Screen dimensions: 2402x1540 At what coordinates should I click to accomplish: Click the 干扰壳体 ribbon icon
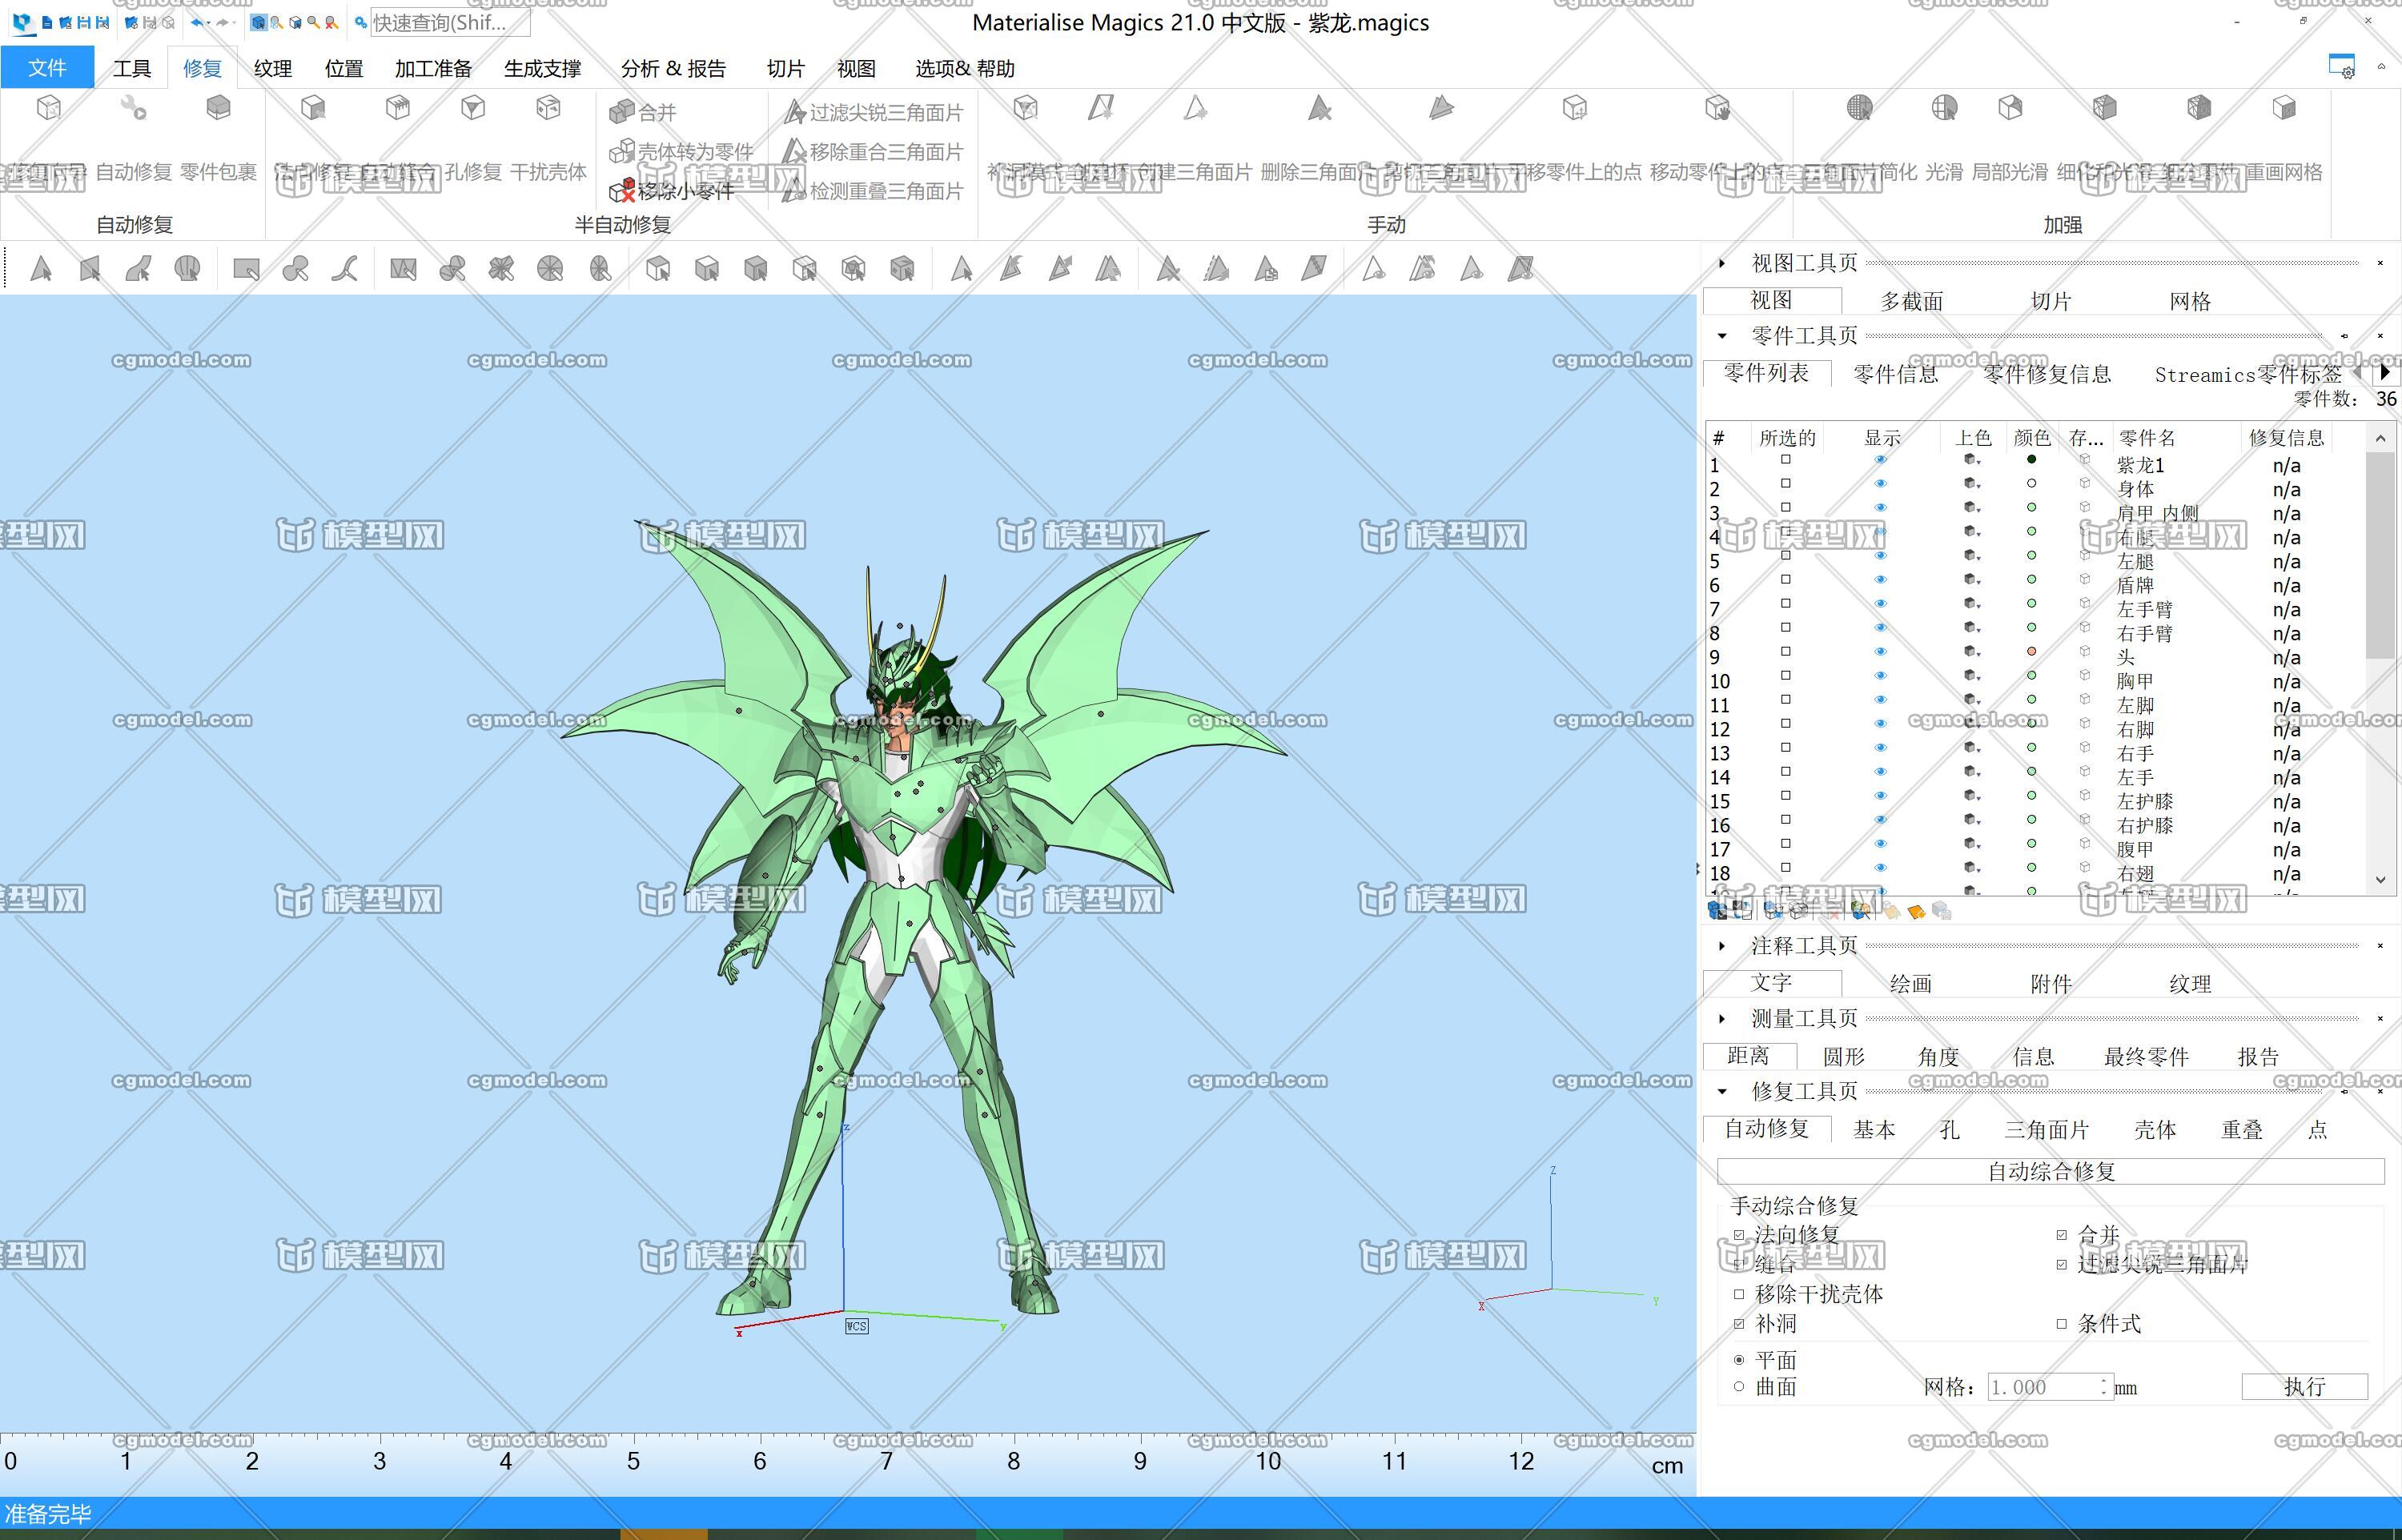tap(548, 107)
